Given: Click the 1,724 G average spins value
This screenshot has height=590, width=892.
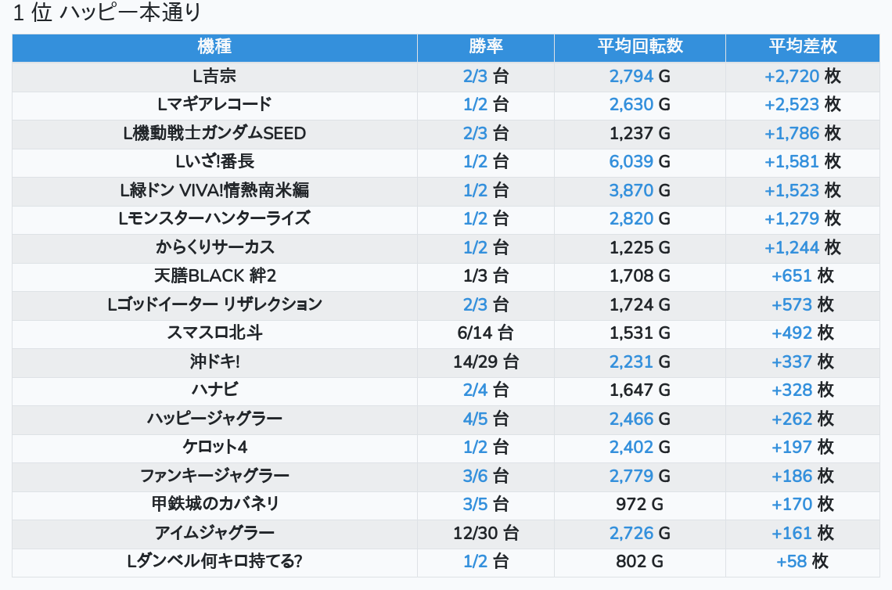Looking at the screenshot, I should (x=639, y=304).
